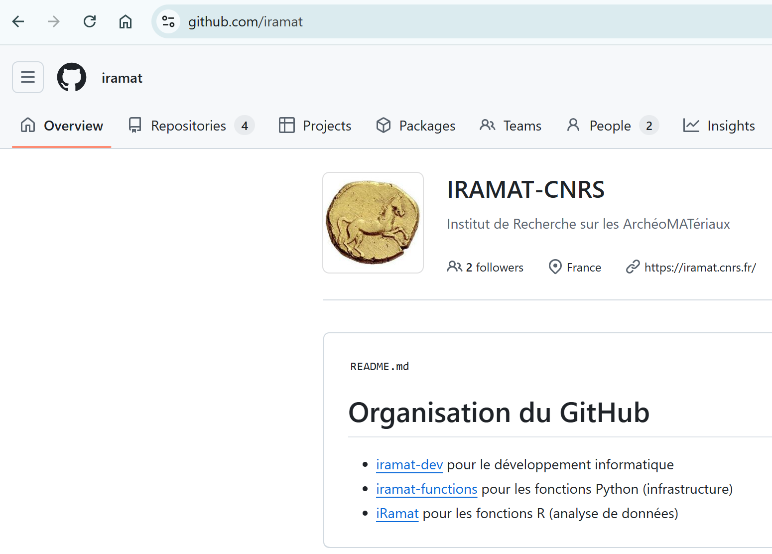This screenshot has width=772, height=554.
Task: Open the Packages tab
Action: coord(415,126)
